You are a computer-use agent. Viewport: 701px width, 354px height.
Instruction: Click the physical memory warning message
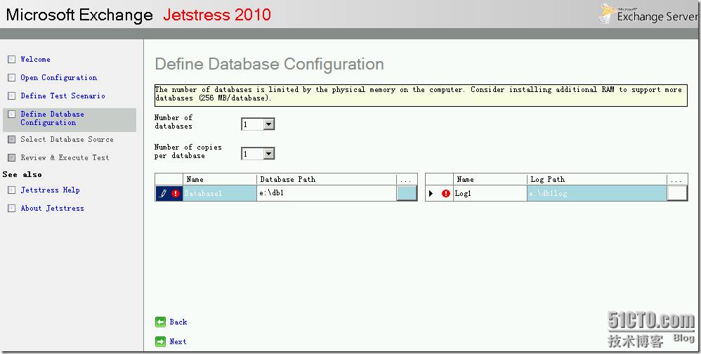click(x=421, y=94)
